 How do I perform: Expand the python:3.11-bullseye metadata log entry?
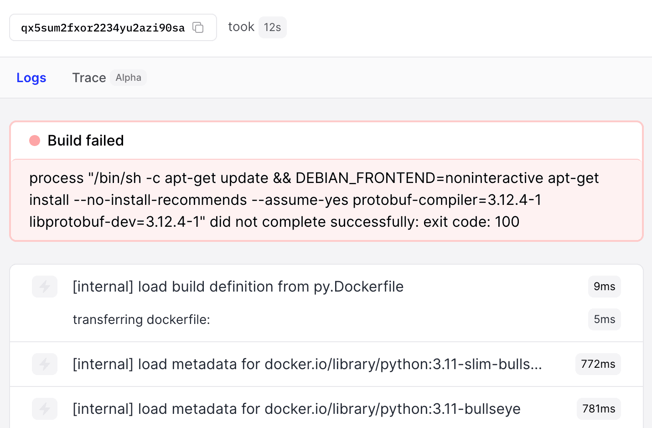click(296, 409)
